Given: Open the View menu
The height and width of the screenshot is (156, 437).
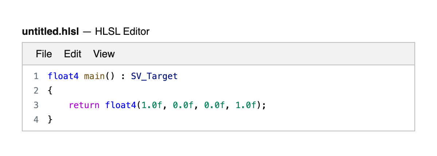Looking at the screenshot, I should (x=104, y=54).
